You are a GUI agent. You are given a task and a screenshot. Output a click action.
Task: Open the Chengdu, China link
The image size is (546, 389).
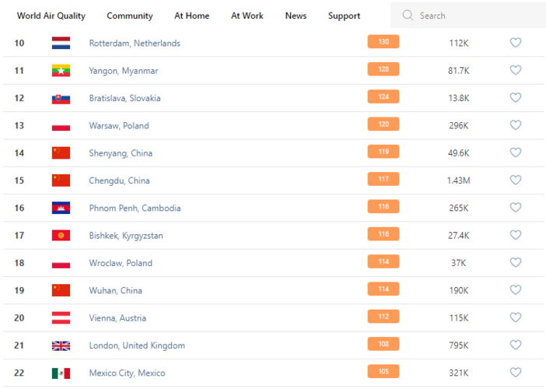point(119,180)
